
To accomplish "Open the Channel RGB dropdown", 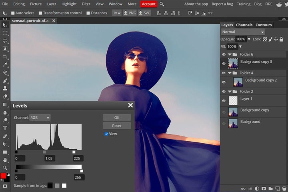I will 40,118.
